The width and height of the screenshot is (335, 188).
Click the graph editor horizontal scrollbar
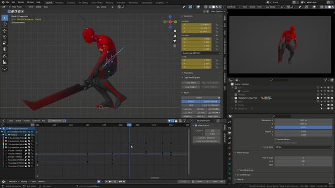[155, 178]
